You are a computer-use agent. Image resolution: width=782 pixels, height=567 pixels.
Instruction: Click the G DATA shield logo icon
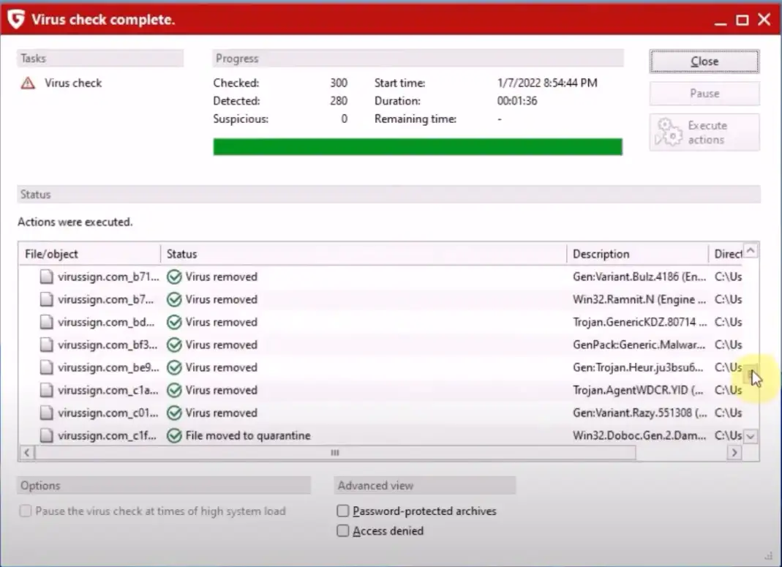15,19
